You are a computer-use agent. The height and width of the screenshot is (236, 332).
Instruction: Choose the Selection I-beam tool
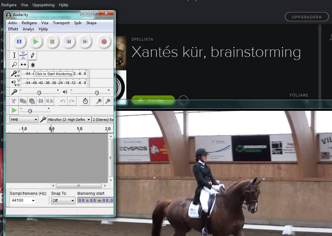coord(14,55)
